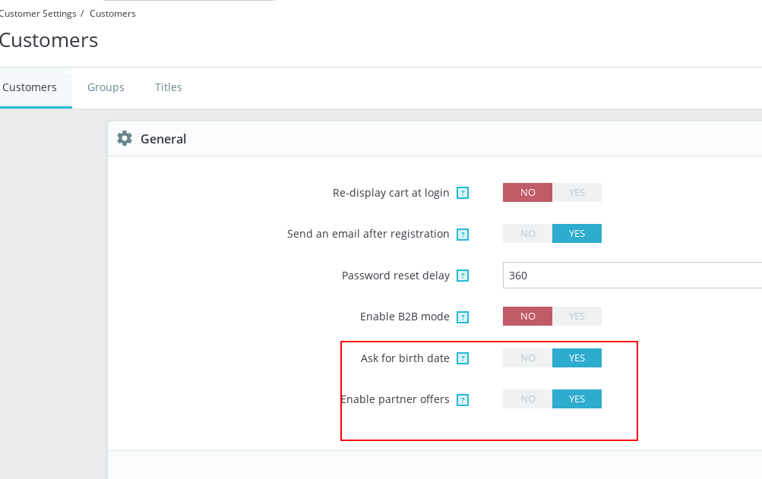Viewport: 762px width, 479px height.
Task: Click the Ask for birth date label
Action: 405,358
